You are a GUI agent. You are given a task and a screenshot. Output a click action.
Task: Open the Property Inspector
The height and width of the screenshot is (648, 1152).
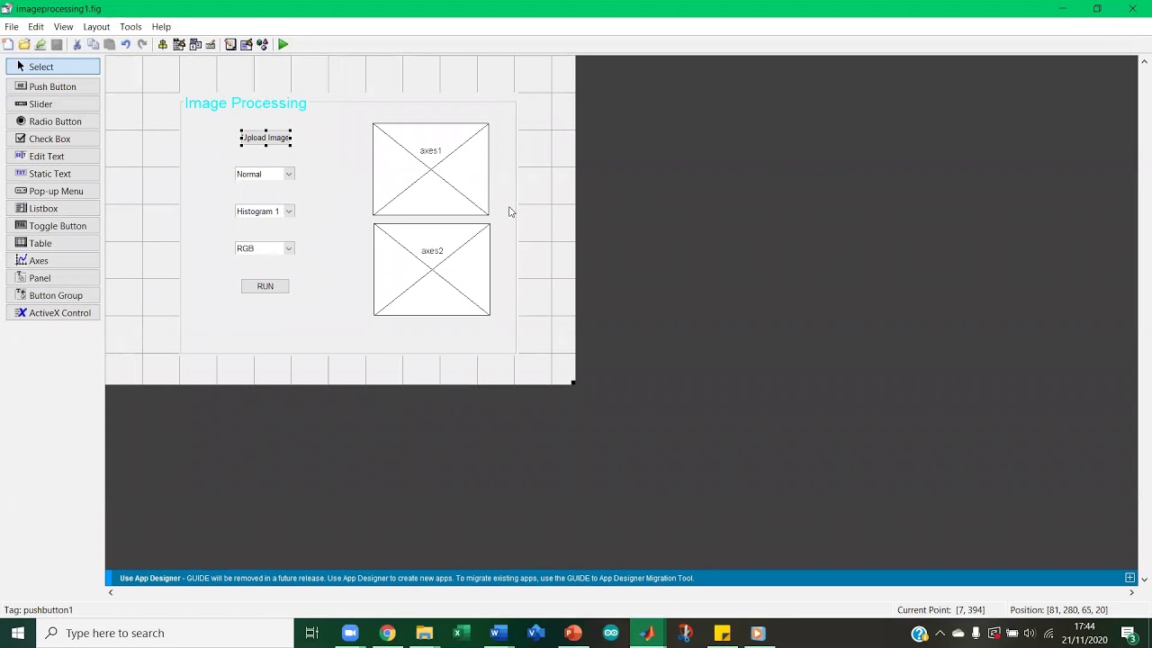[x=246, y=44]
